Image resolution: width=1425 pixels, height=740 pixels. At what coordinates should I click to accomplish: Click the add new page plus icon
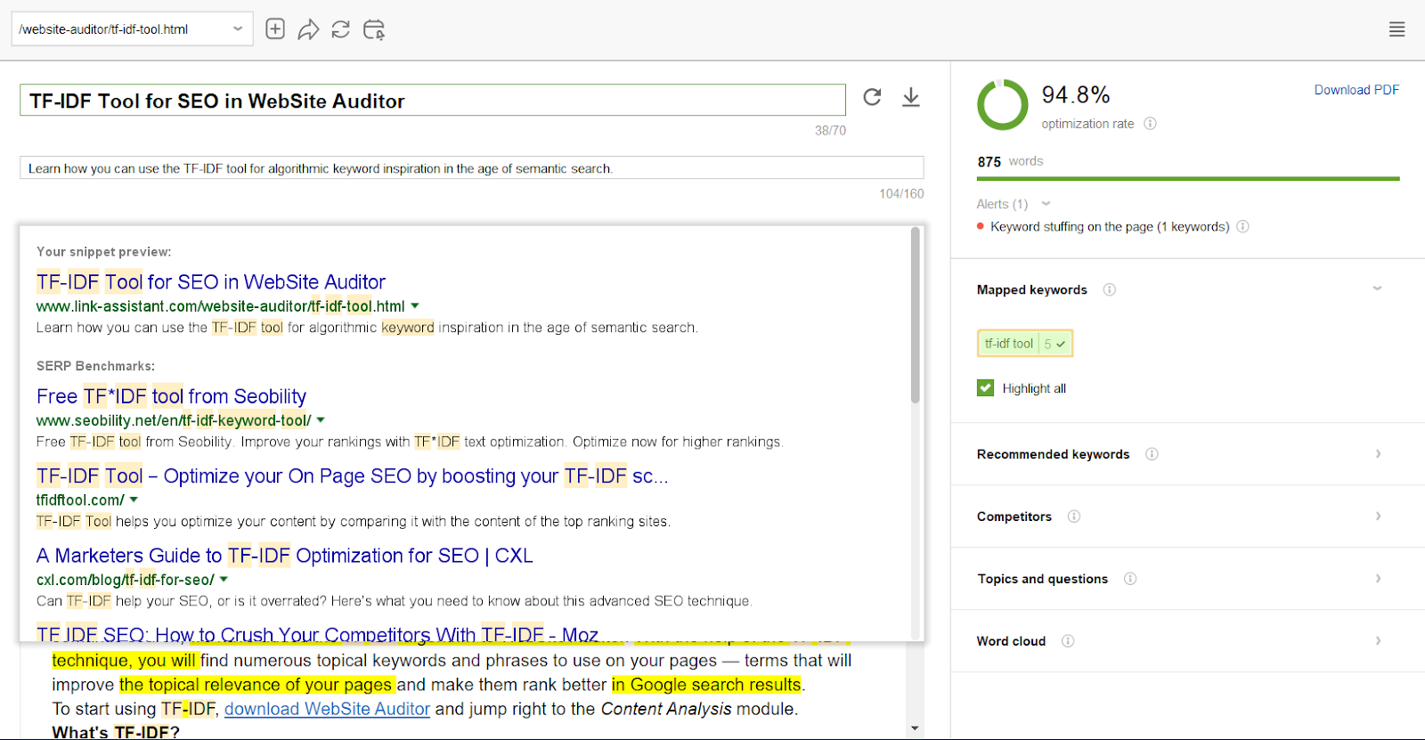click(275, 29)
